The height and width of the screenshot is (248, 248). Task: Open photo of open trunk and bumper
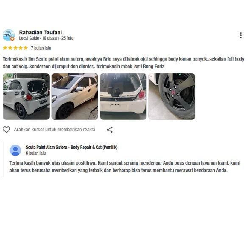click(x=123, y=96)
